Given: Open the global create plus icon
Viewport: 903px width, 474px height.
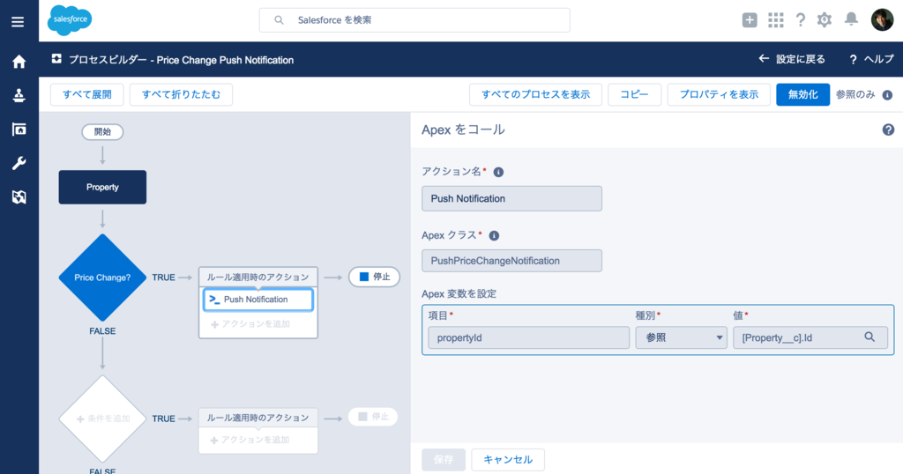Looking at the screenshot, I should point(750,20).
